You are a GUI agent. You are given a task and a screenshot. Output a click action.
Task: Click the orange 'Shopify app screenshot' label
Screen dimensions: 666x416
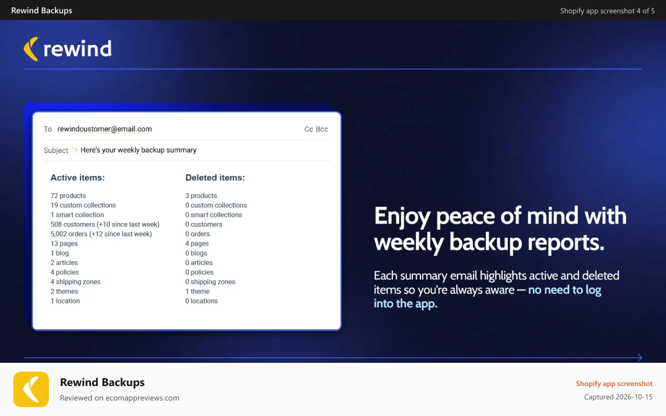614,384
